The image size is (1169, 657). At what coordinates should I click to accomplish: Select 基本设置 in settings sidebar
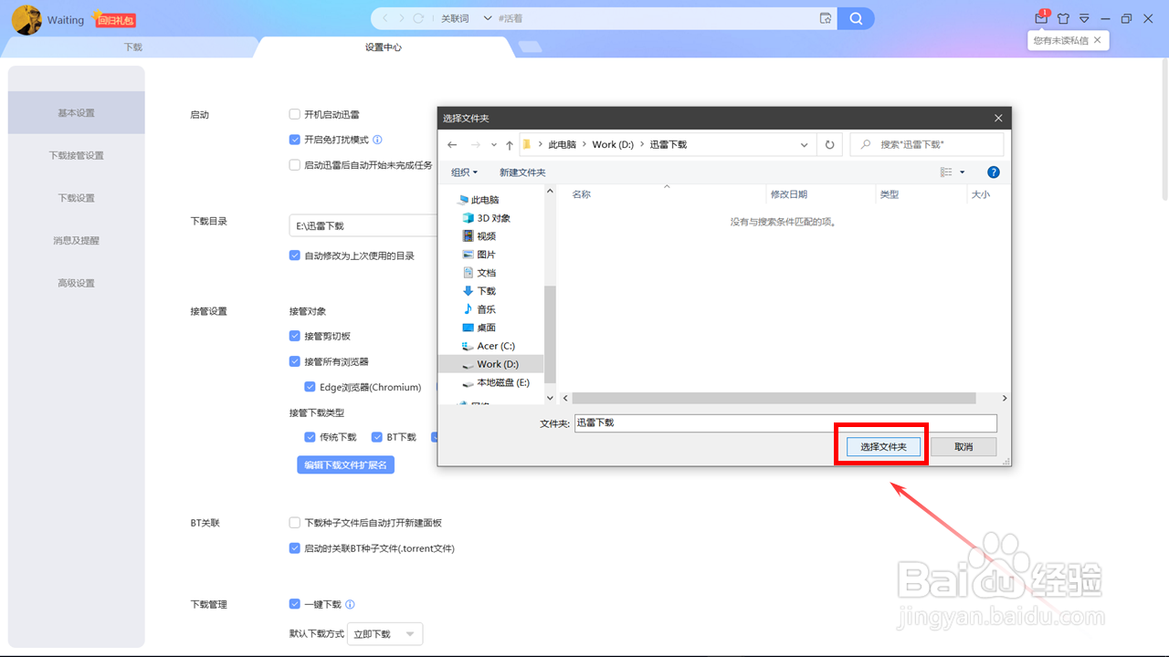(x=77, y=113)
